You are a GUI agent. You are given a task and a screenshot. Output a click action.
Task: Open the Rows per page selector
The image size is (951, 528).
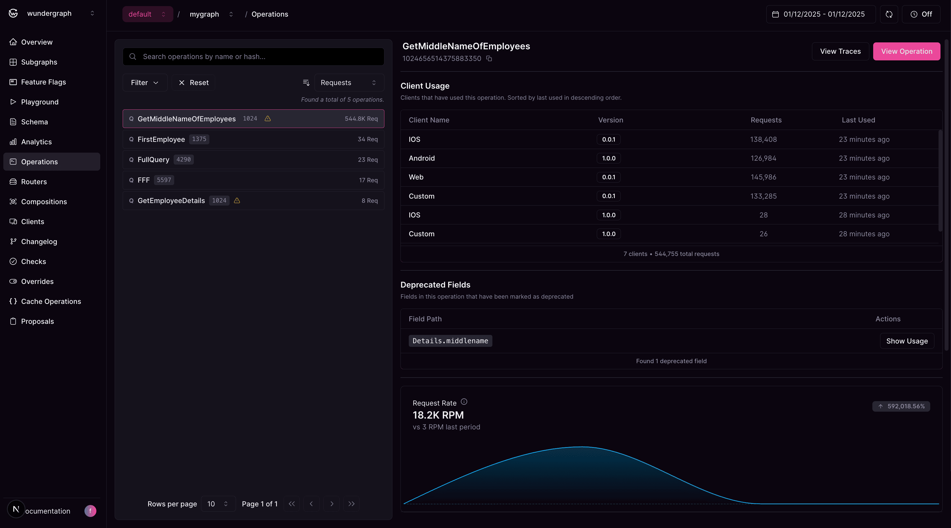tap(218, 504)
